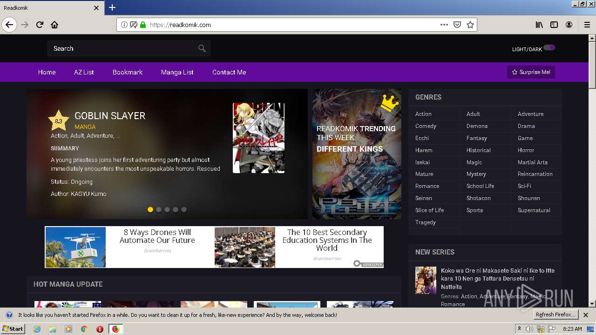596x335 pixels.
Task: Open Opera taskbar icon
Action: (100, 329)
